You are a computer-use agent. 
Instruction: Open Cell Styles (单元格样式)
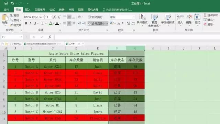168,20
